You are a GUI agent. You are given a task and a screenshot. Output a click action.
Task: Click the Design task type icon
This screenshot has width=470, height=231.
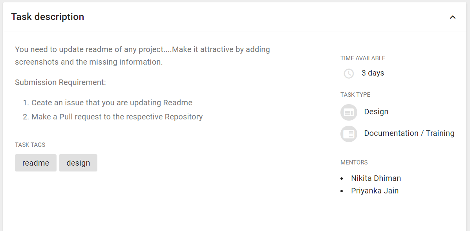click(x=349, y=112)
